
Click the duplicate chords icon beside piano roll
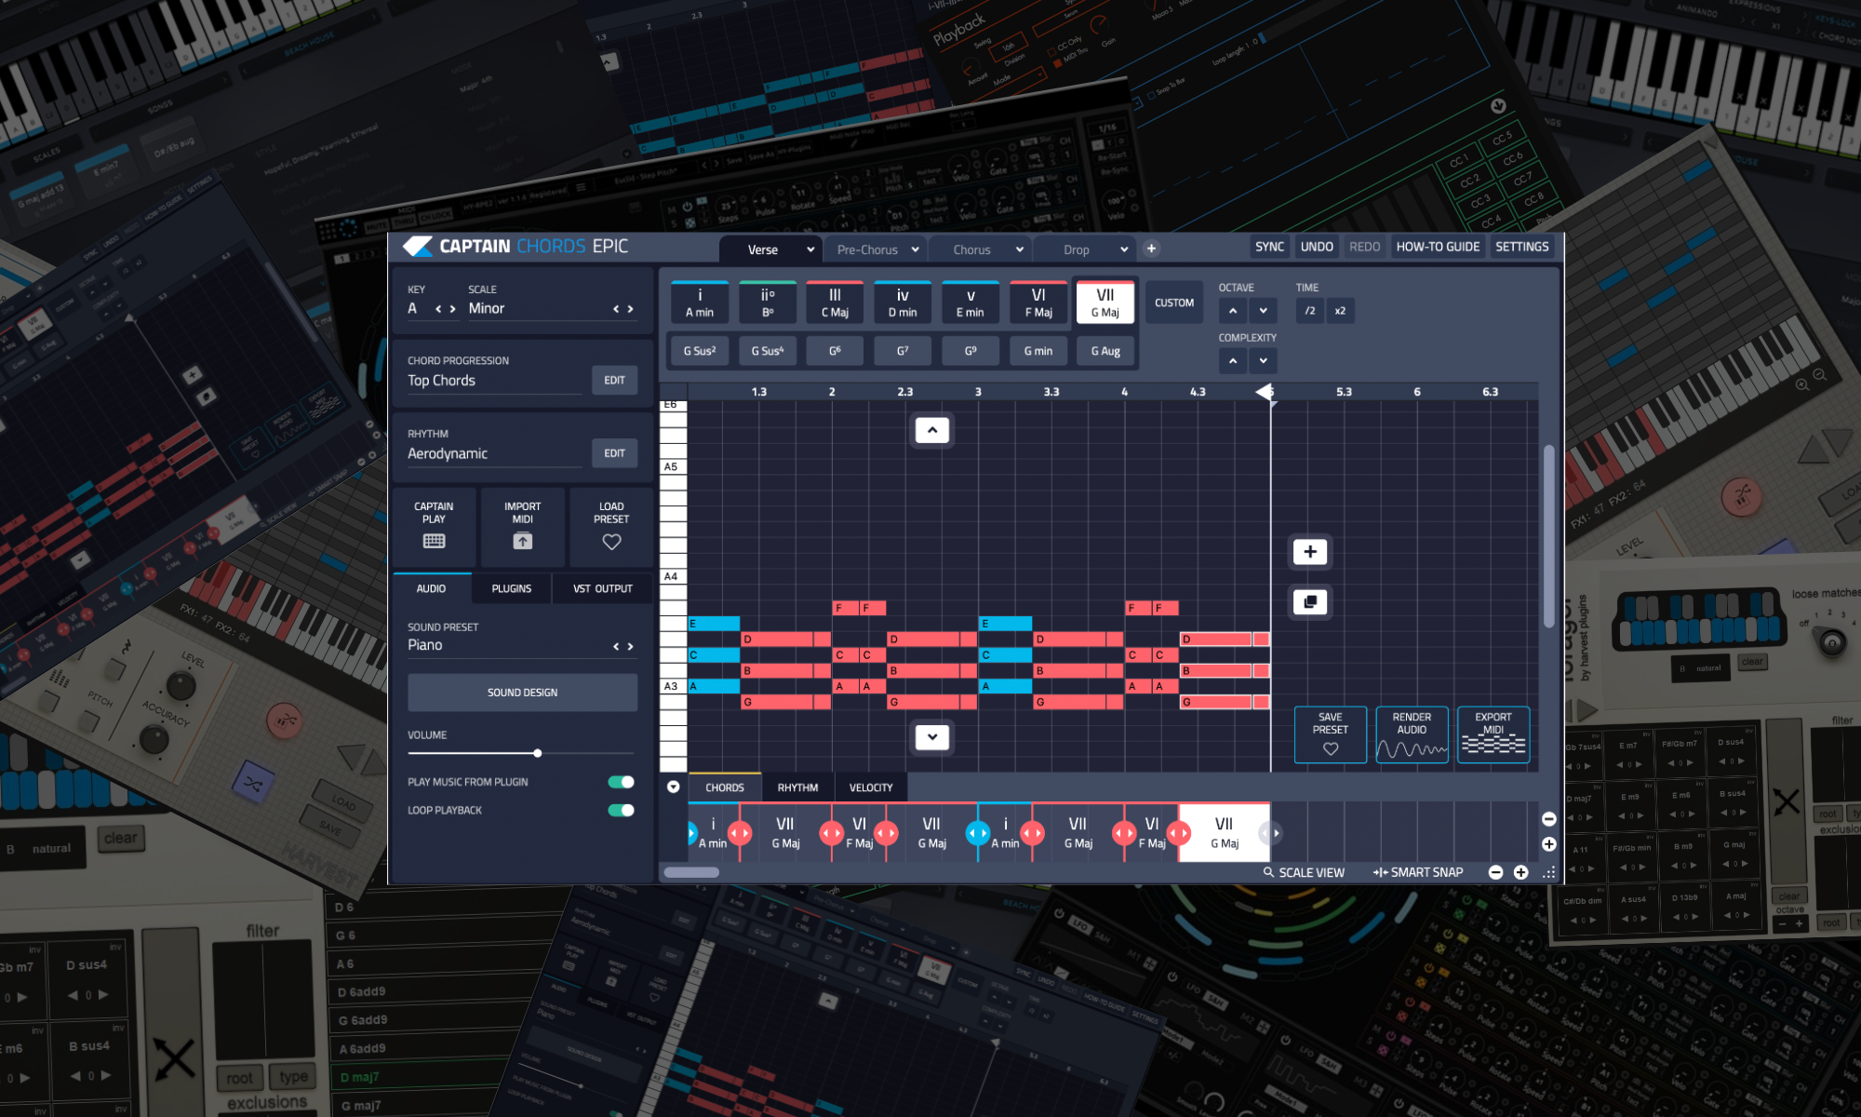click(x=1310, y=602)
